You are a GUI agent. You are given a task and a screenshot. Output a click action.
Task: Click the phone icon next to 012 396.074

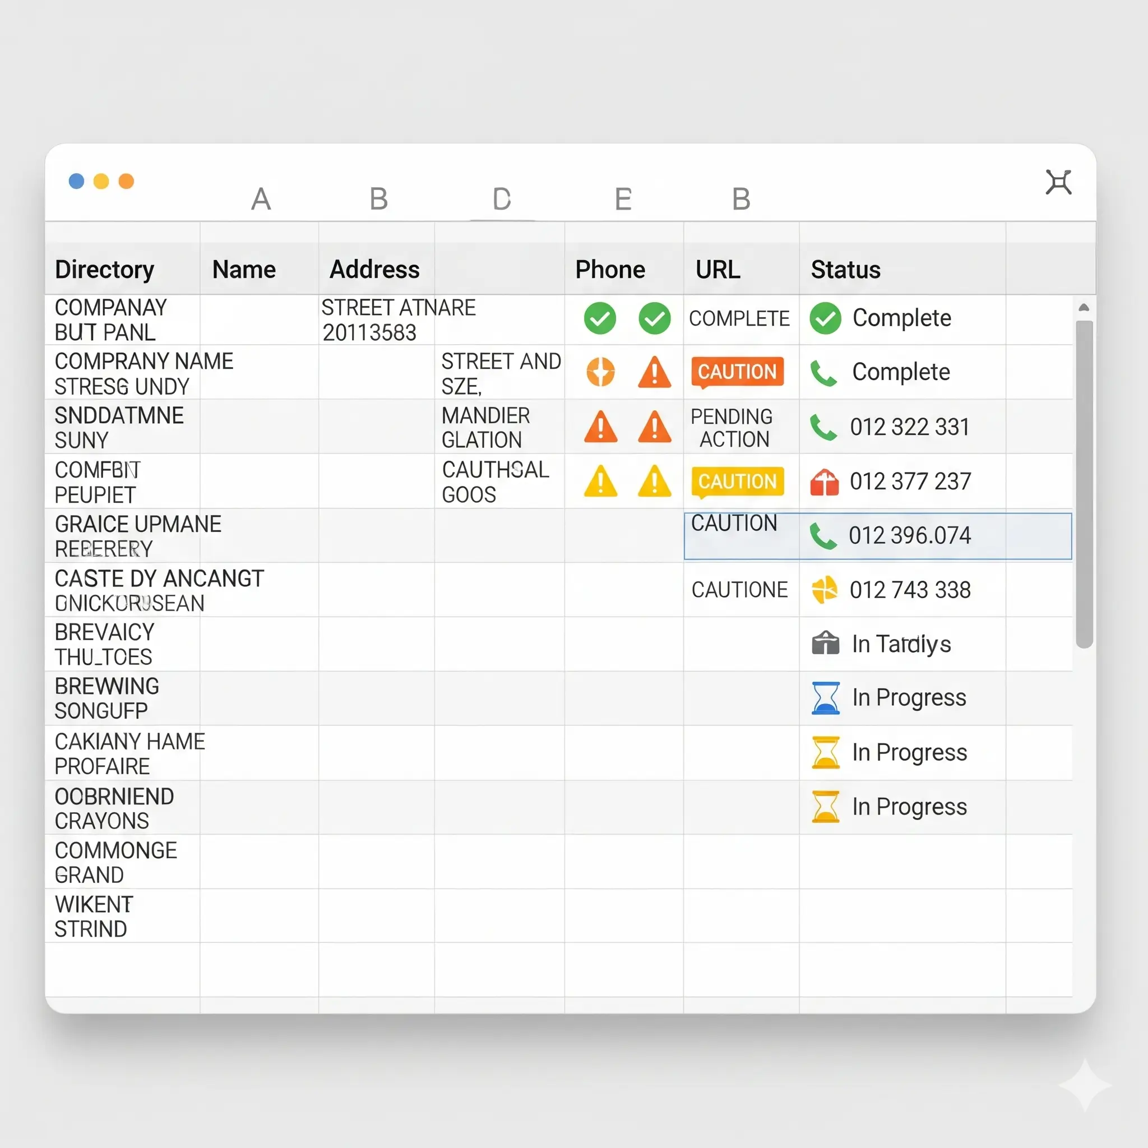coord(823,536)
